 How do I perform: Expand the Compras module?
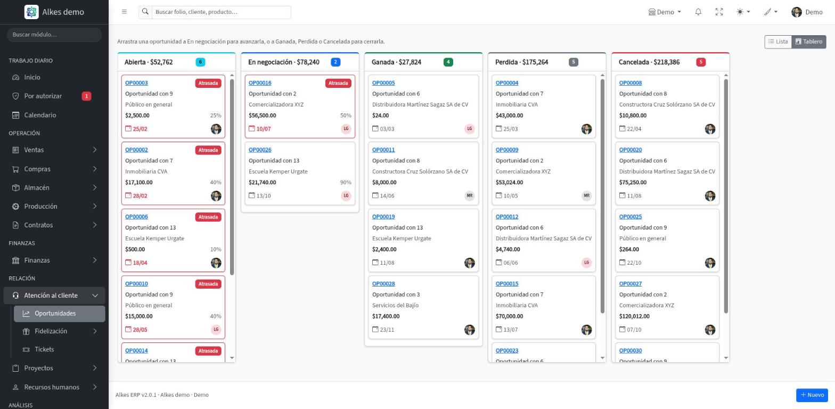pyautogui.click(x=54, y=169)
